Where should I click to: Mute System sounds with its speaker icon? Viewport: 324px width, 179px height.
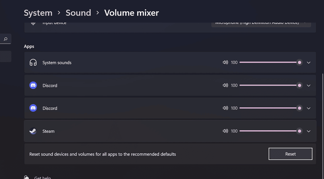coord(225,62)
